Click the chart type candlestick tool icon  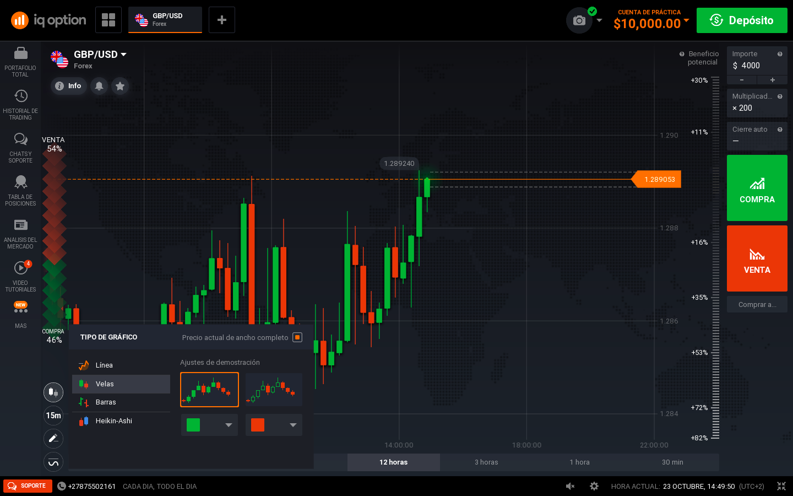(x=53, y=392)
